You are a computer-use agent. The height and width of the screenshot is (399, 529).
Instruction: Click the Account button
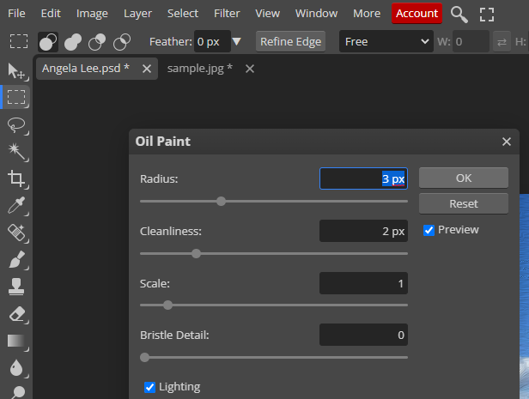pyautogui.click(x=417, y=14)
